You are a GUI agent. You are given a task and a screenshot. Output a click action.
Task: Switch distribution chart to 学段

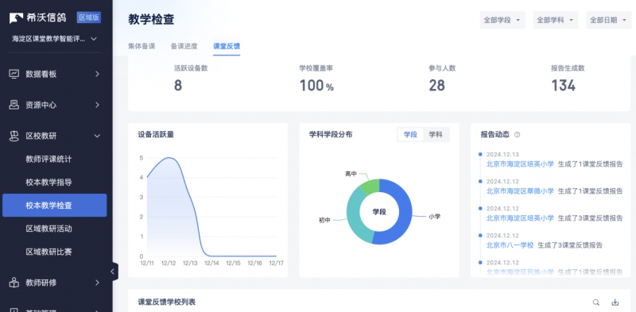(x=410, y=134)
